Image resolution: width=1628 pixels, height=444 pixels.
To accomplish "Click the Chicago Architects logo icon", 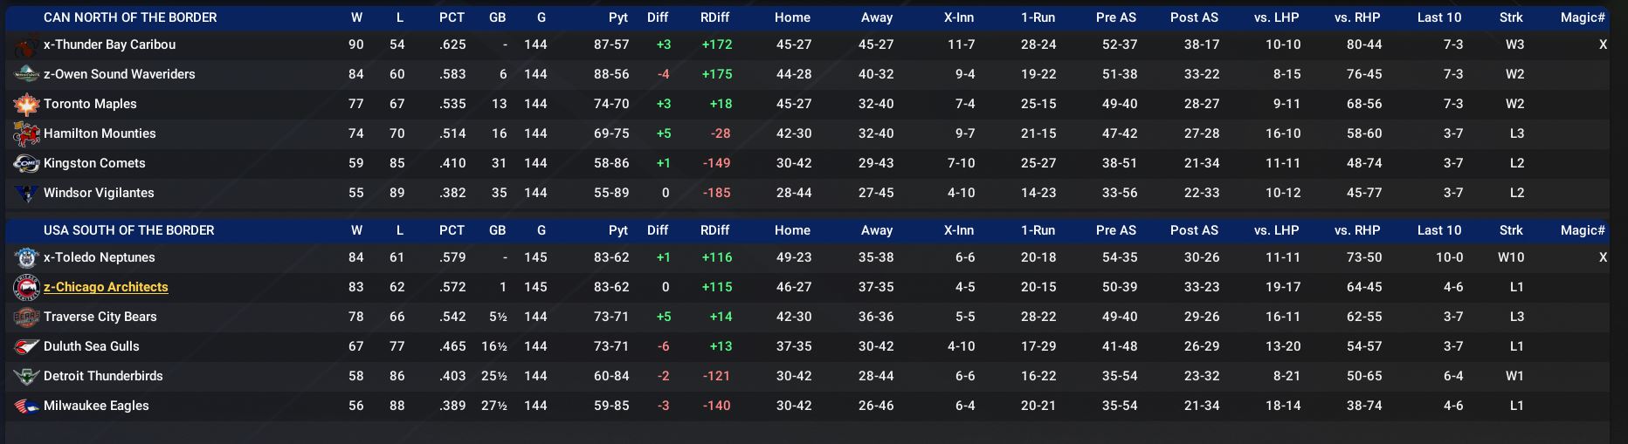I will (x=26, y=288).
